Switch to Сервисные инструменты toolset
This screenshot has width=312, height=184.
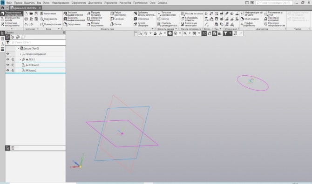tap(12, 24)
